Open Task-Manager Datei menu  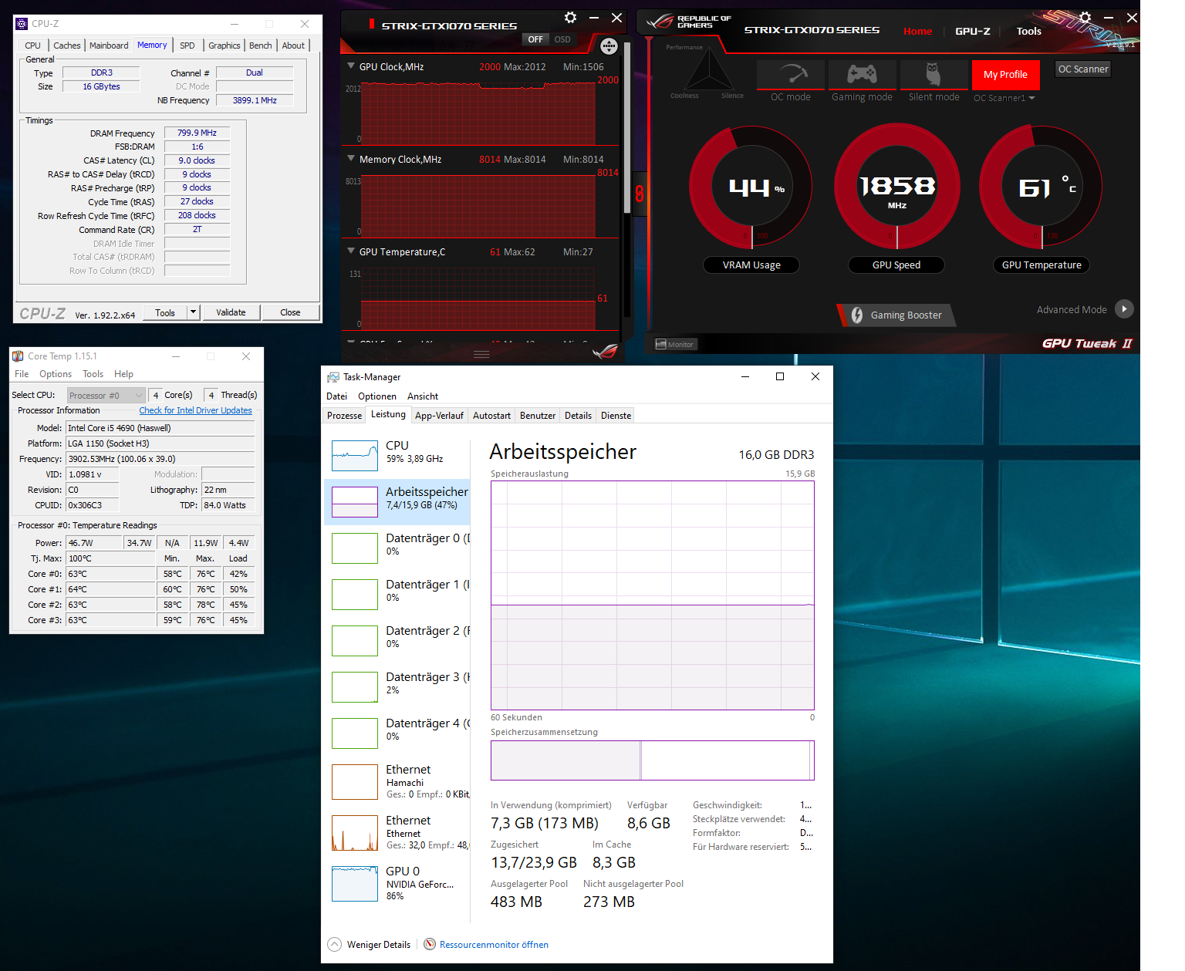tap(336, 396)
